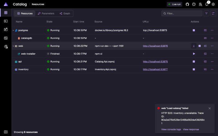Viewport: 218px width, 136px height.
Task: Select the web-installer resource name
Action: coord(28,54)
